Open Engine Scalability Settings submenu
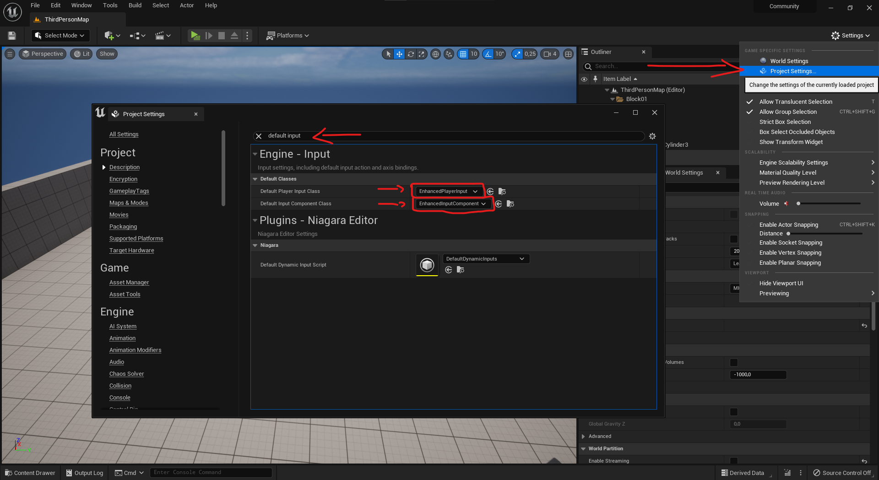Image resolution: width=879 pixels, height=480 pixels. click(809, 162)
